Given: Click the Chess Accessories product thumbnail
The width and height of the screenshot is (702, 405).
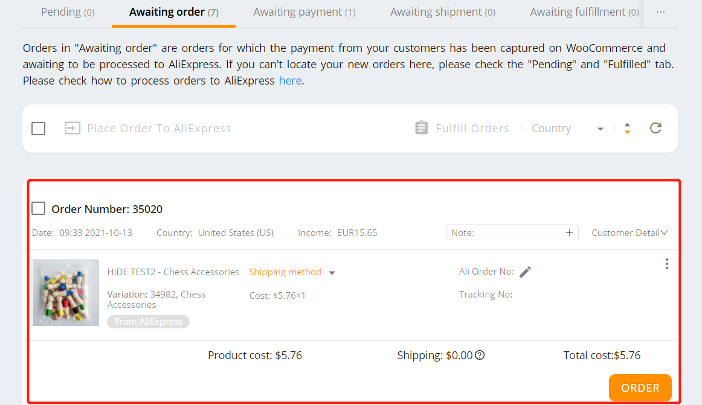Looking at the screenshot, I should [x=66, y=292].
